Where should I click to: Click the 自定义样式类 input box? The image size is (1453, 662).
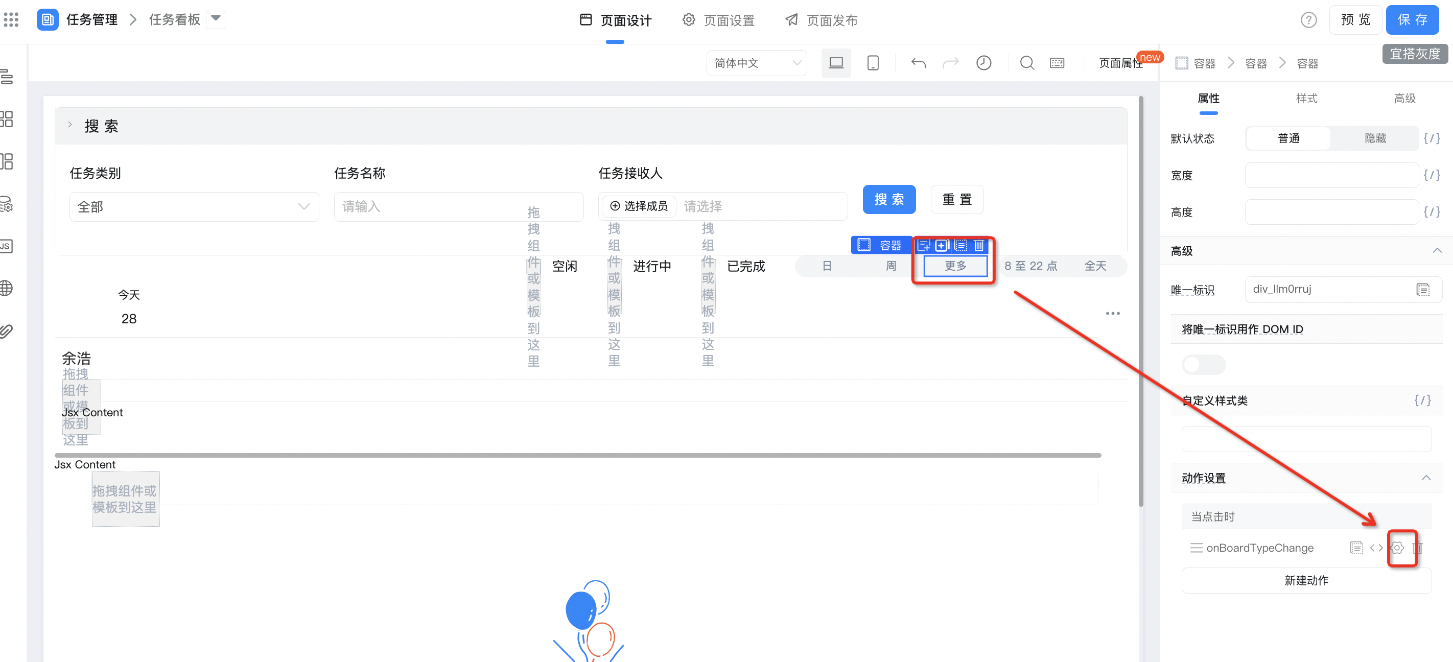coord(1306,439)
